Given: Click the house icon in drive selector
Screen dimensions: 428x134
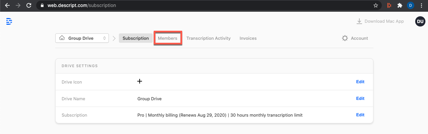Looking at the screenshot, I should point(62,38).
